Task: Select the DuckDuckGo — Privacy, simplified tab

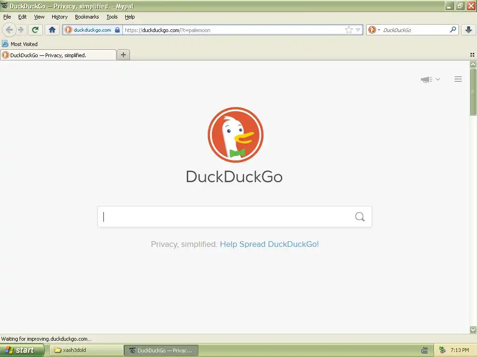Action: (58, 55)
